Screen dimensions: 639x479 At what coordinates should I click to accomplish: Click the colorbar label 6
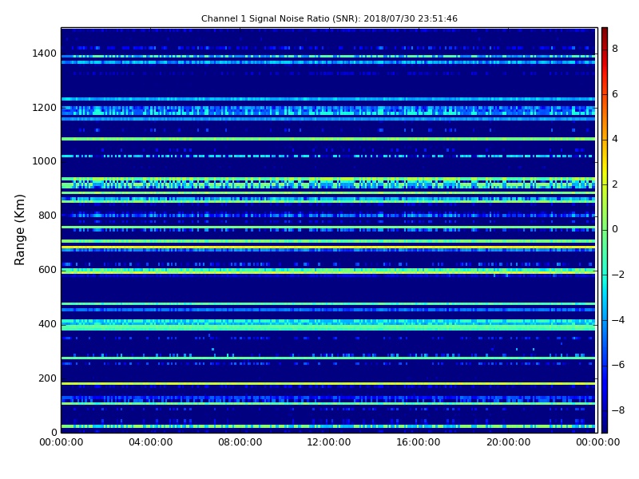615,94
